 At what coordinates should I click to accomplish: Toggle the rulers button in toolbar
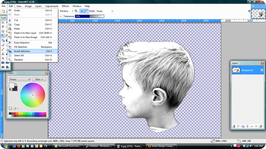[86, 11]
